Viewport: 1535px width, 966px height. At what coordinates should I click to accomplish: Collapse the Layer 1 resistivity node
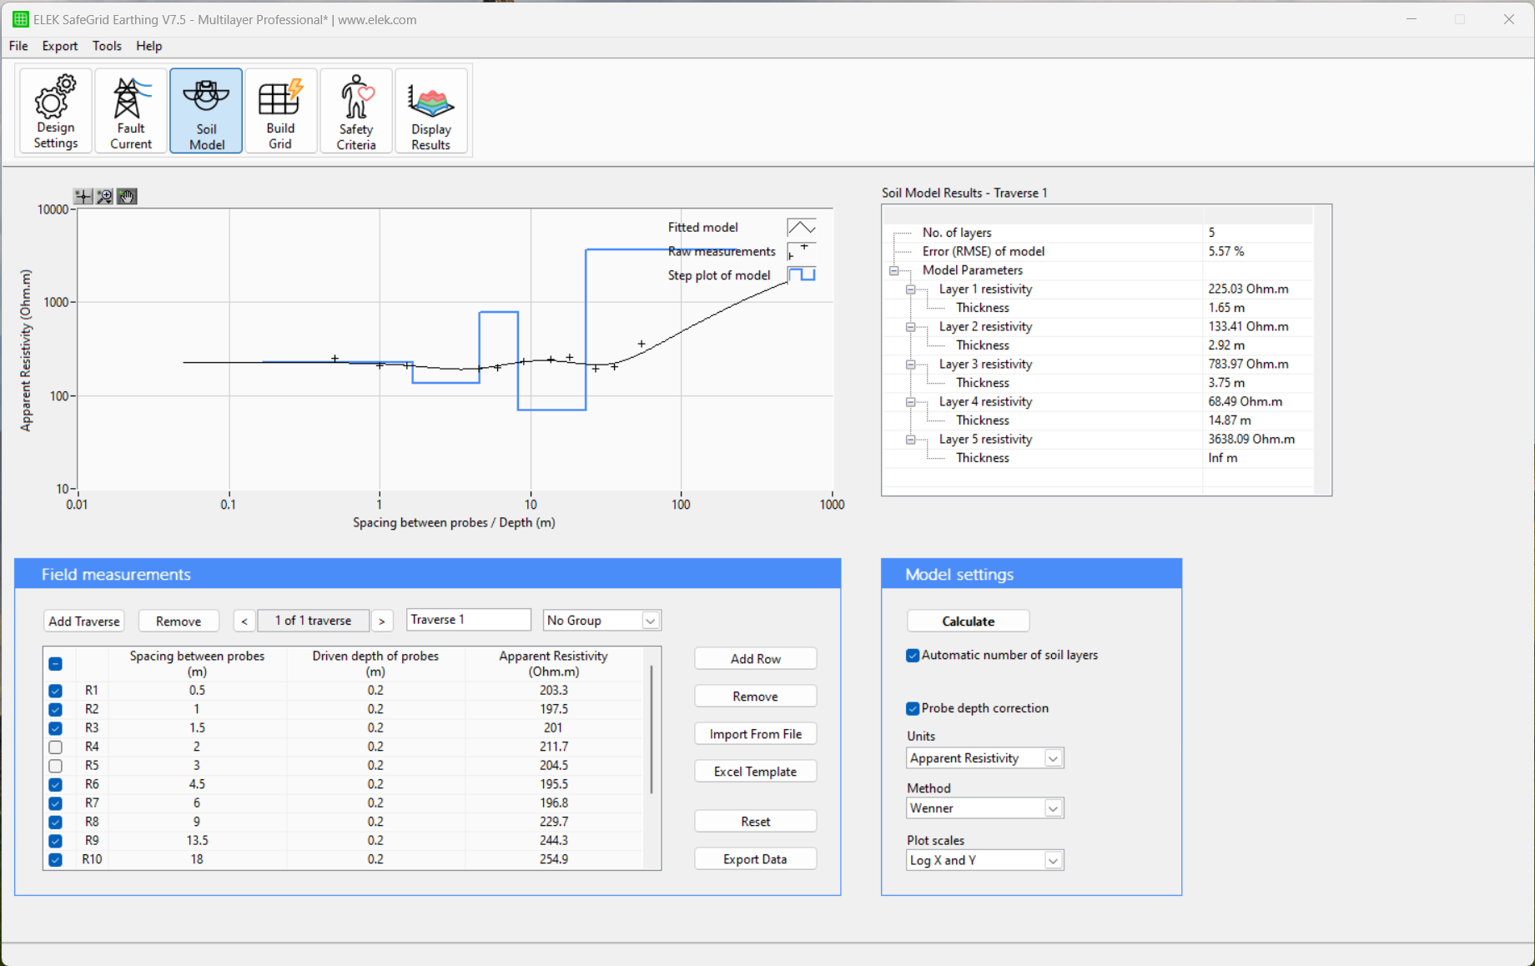tap(911, 289)
